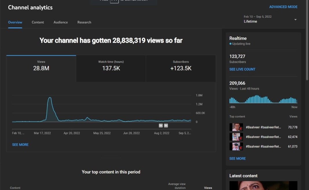Click the date range dropdown arrow

pyautogui.click(x=295, y=20)
